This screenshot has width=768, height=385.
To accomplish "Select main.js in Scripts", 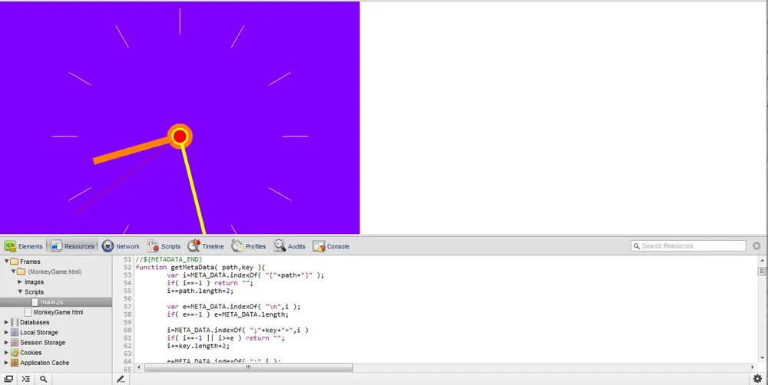I will [56, 302].
